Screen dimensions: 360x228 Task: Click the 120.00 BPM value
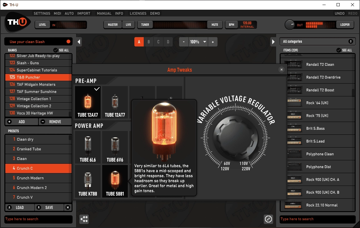pyautogui.click(x=247, y=23)
